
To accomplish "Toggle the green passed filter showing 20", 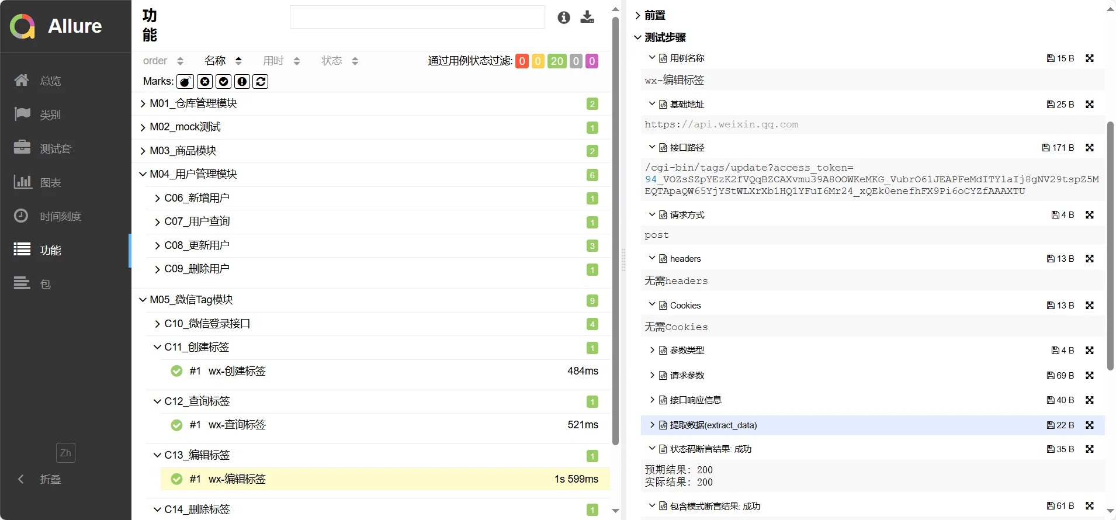I will (557, 61).
